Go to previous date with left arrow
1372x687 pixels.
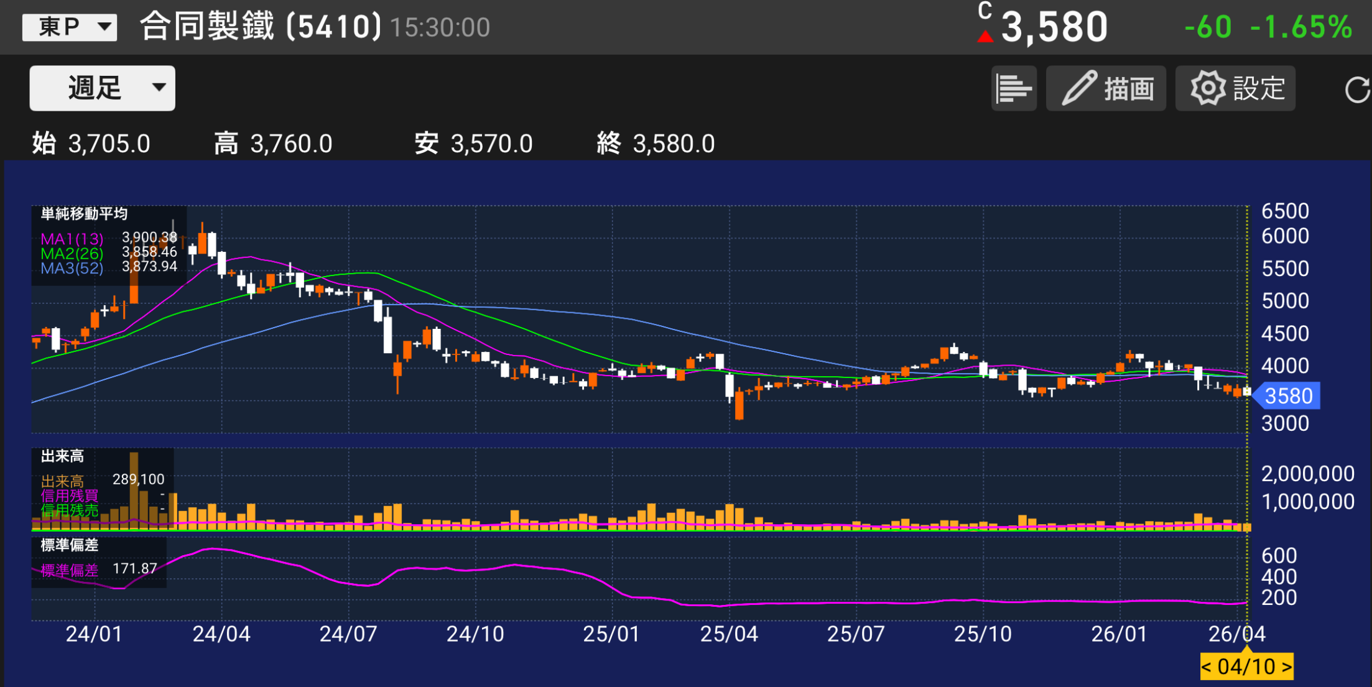click(x=1207, y=667)
